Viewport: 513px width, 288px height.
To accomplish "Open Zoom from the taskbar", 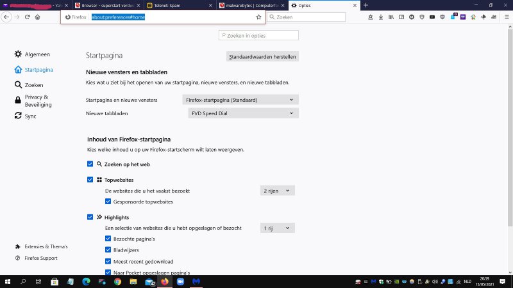I will (x=180, y=282).
